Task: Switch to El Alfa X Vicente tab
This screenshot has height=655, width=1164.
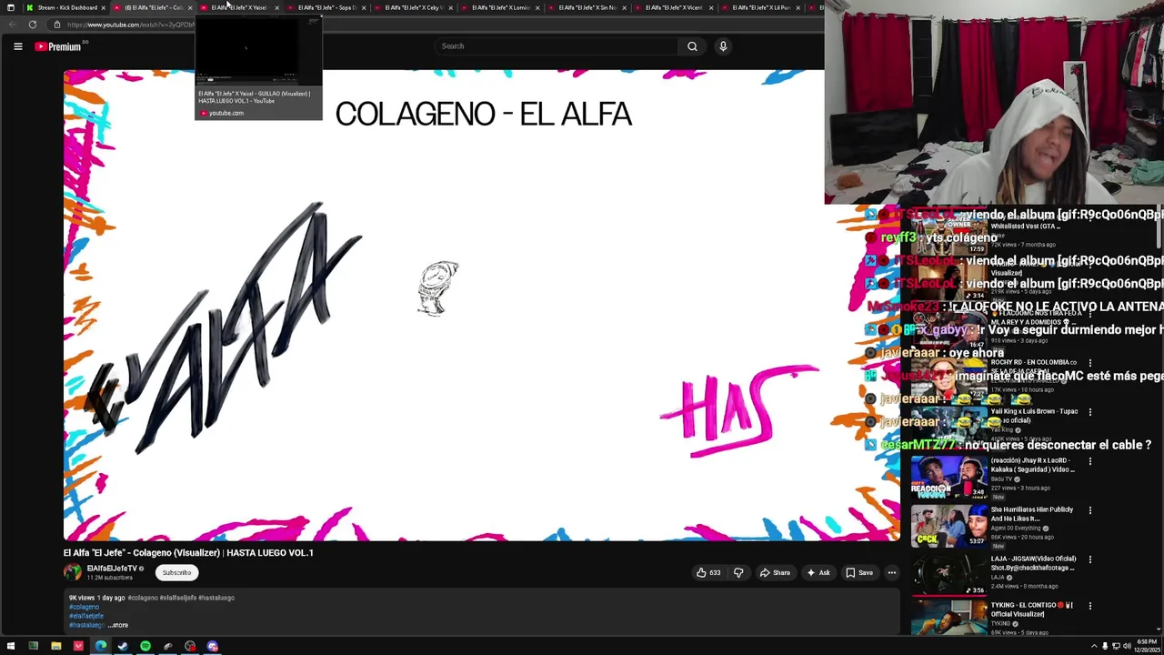Action: click(x=673, y=7)
